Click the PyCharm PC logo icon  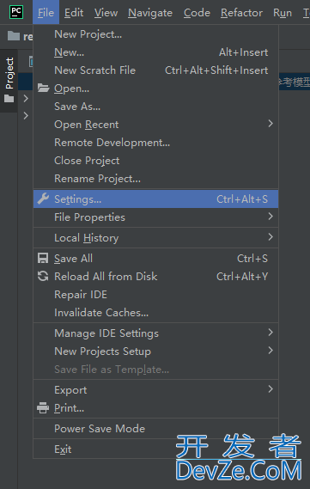click(x=16, y=12)
